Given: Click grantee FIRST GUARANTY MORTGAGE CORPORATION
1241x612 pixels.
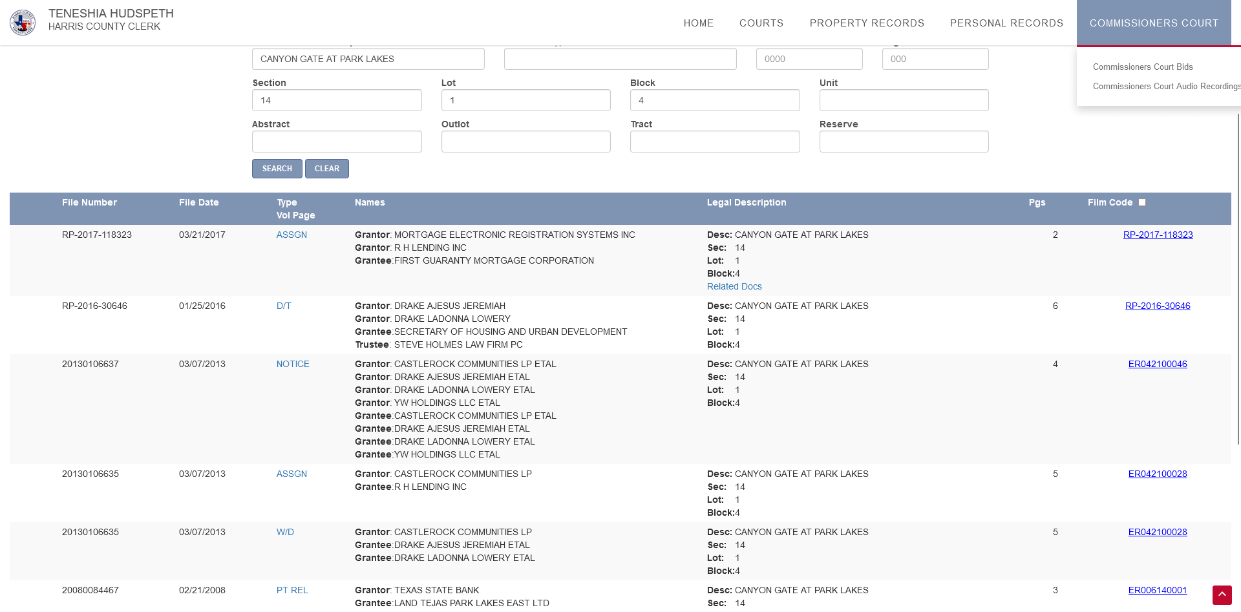Looking at the screenshot, I should tap(494, 260).
